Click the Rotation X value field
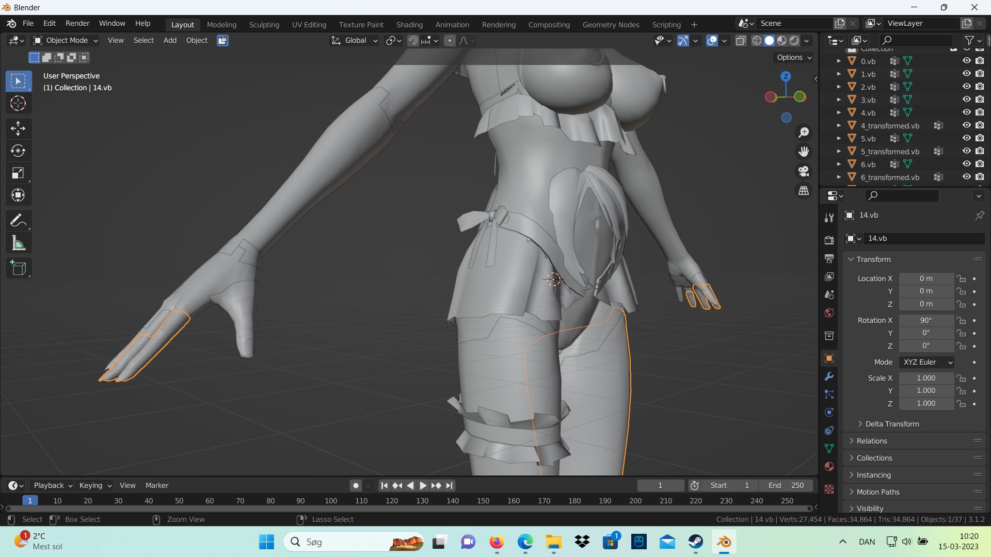This screenshot has width=991, height=557. (926, 321)
